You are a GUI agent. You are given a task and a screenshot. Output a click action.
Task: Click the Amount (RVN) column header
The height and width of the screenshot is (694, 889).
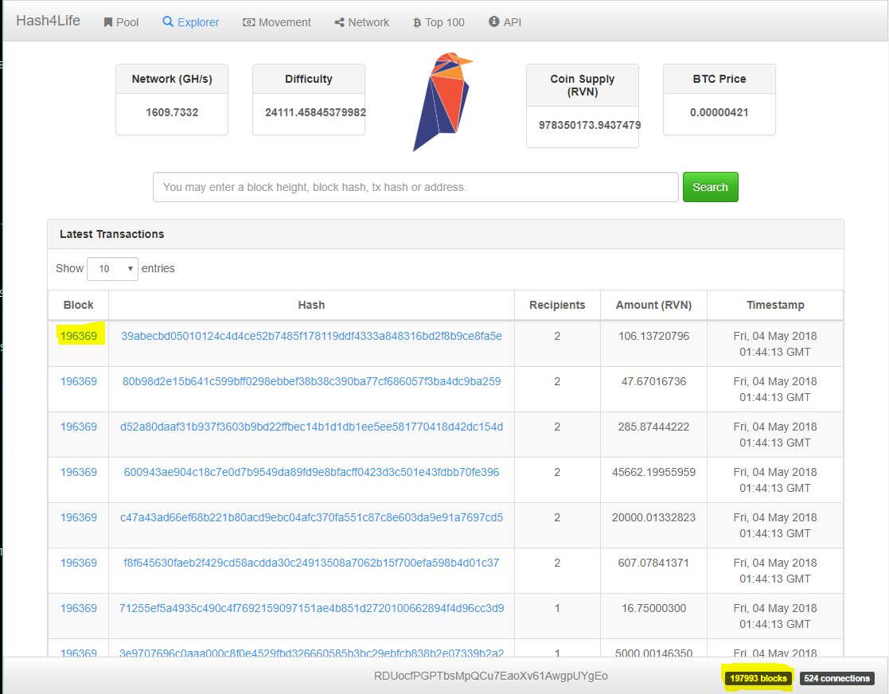click(653, 305)
